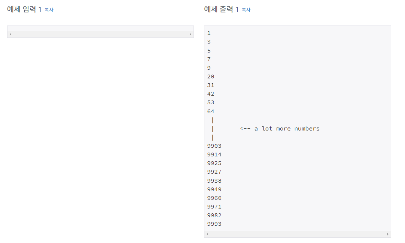Viewport: 405px width, 243px height.
Task: Select the output line 9925
Action: point(214,163)
